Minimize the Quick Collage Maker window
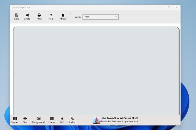 [161, 7]
